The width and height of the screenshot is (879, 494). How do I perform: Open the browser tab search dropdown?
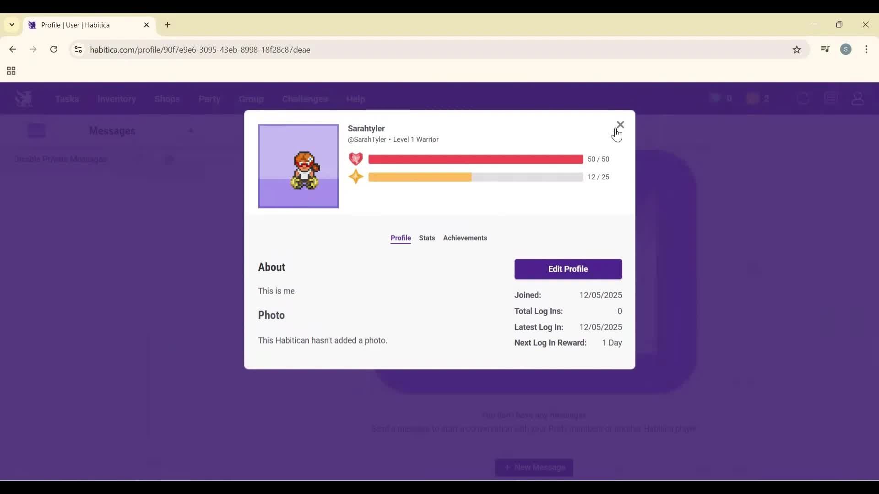point(11,25)
